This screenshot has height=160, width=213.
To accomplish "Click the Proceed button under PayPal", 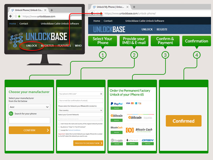I will click(x=117, y=108).
